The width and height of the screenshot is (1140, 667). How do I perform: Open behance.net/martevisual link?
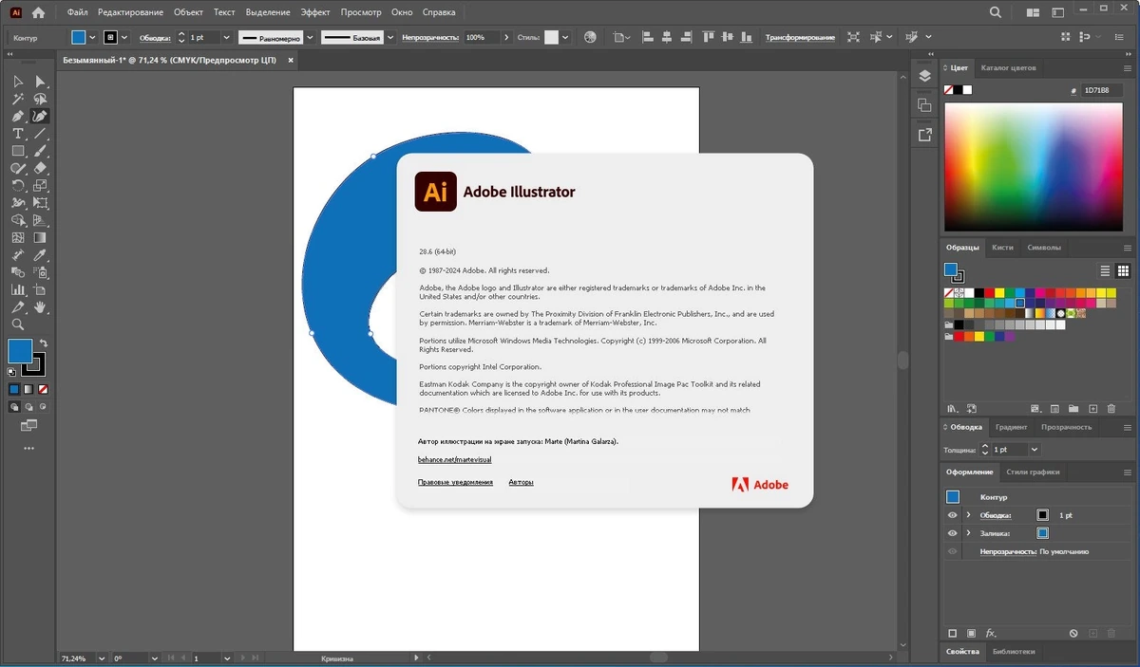pos(454,459)
